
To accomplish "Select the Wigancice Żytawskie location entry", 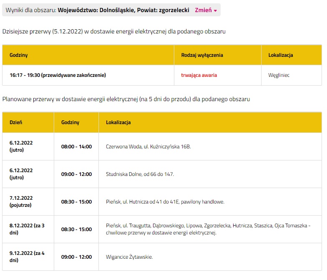I will pos(129,257).
